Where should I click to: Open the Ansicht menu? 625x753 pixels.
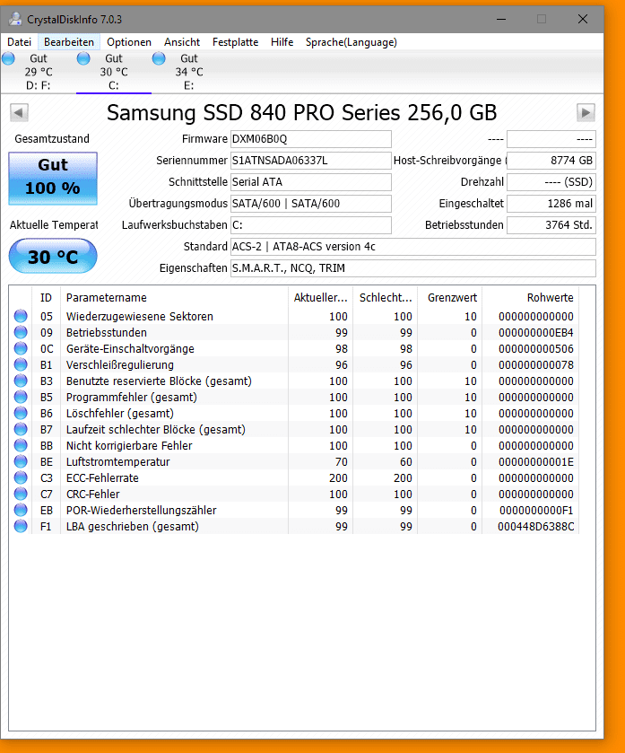click(182, 42)
